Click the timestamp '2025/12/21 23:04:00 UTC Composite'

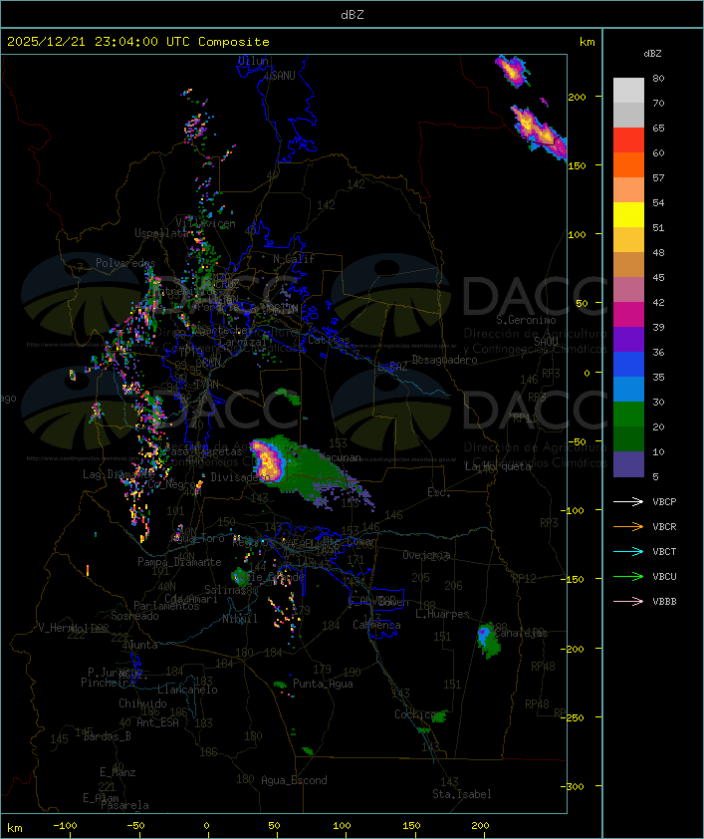[138, 42]
